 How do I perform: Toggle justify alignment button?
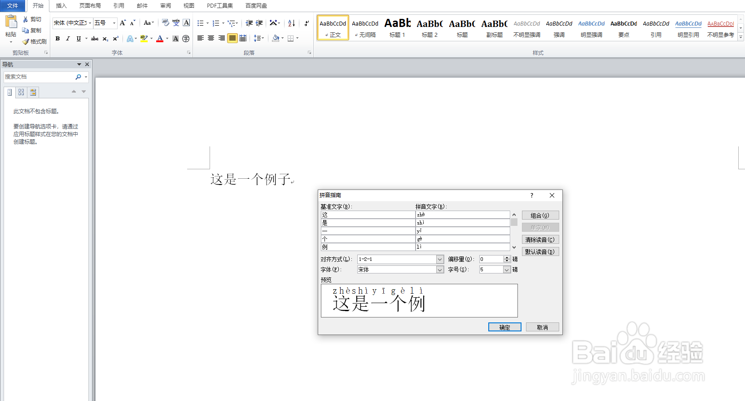232,38
